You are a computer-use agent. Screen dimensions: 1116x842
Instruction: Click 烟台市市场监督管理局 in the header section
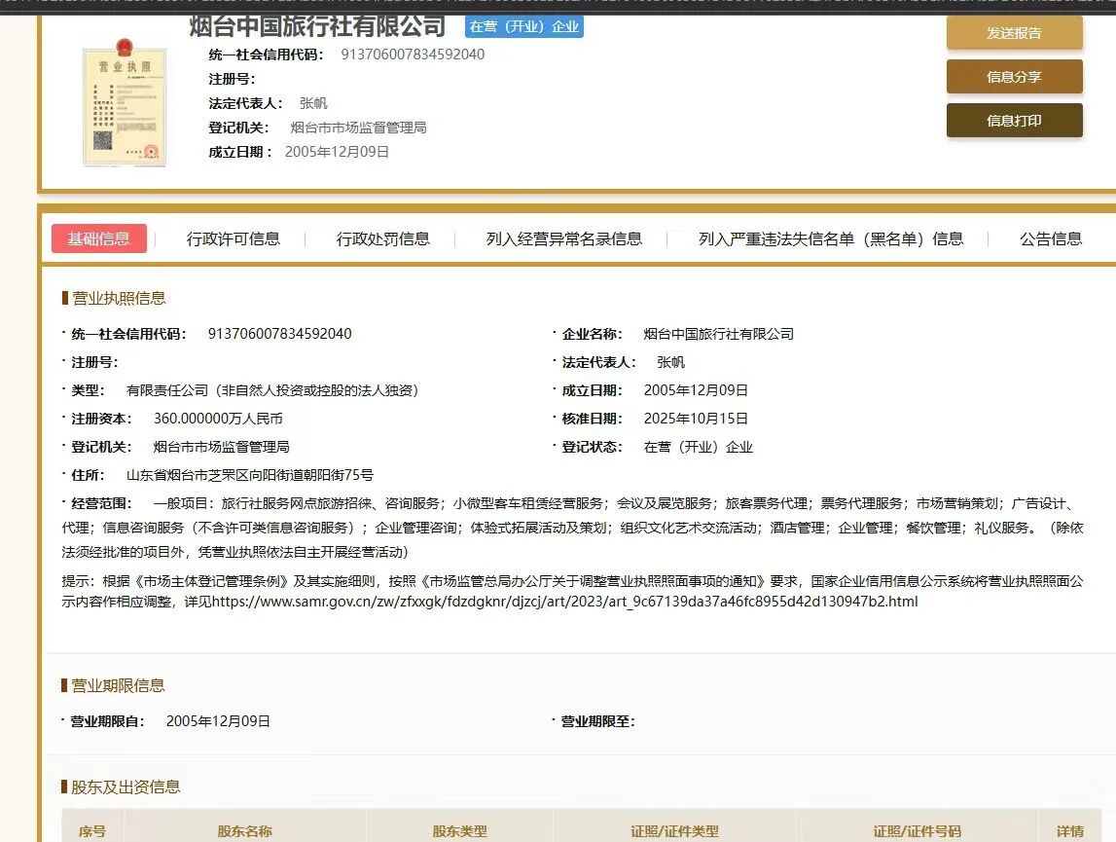click(x=359, y=128)
